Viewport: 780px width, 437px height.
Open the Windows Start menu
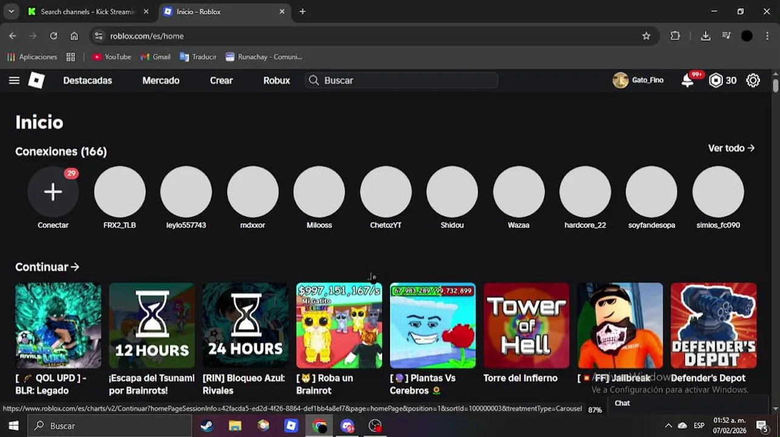point(13,425)
